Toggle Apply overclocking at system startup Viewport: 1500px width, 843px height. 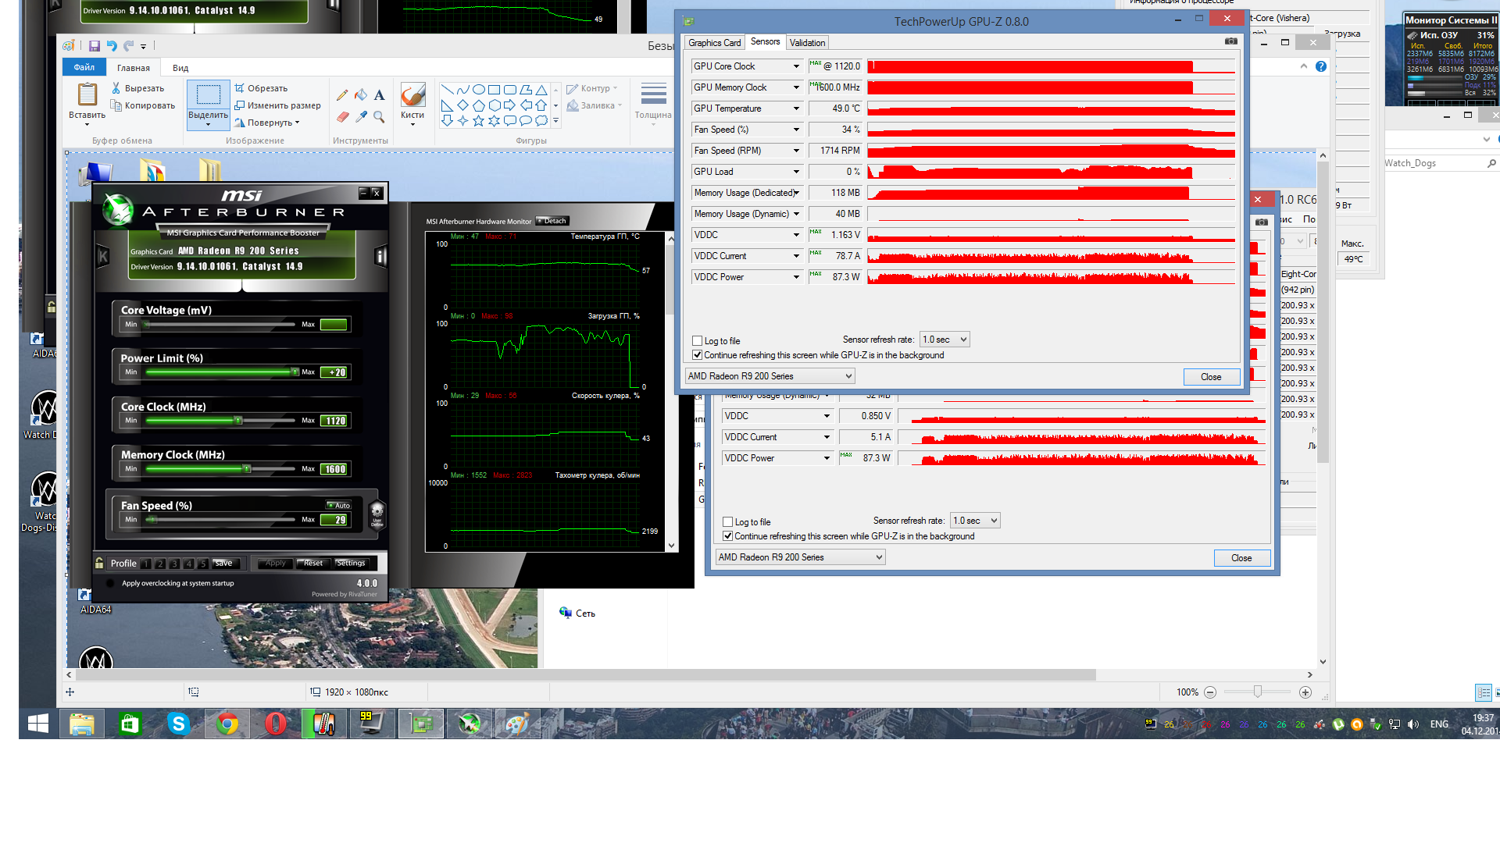110,583
